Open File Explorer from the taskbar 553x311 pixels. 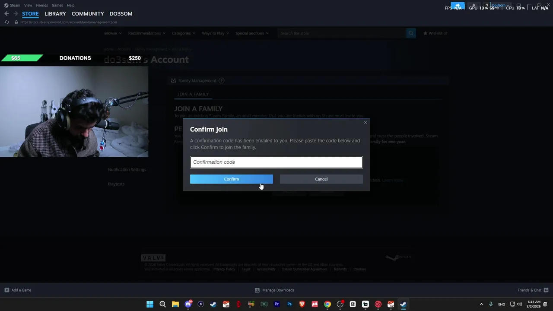click(175, 305)
